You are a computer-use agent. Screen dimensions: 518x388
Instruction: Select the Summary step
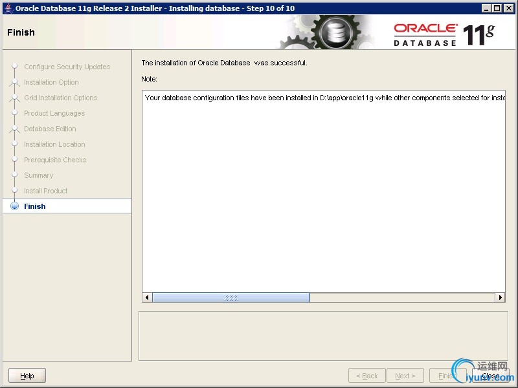click(x=39, y=175)
